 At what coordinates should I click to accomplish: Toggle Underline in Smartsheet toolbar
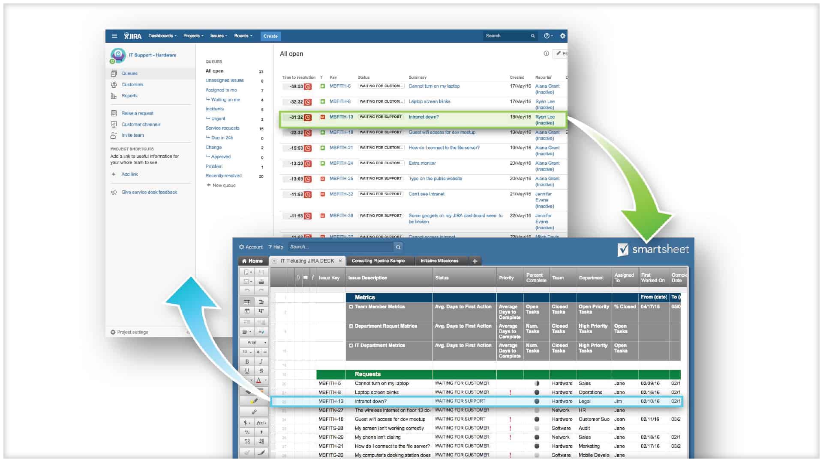pos(247,371)
